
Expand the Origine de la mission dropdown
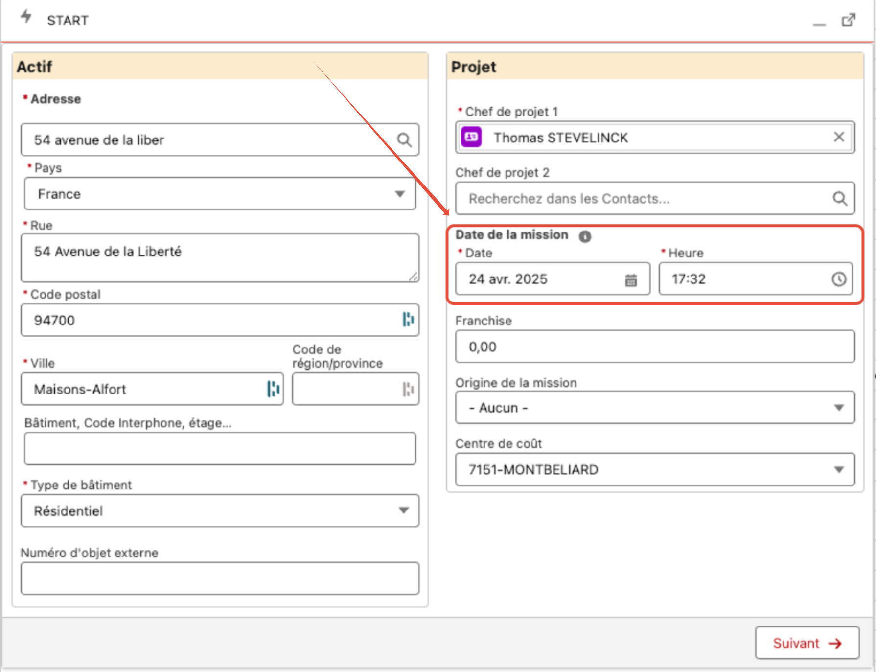[655, 407]
